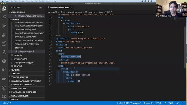Close the virtualservices.yaml editor tab
Viewport: 187px width, 105px height.
click(71, 8)
